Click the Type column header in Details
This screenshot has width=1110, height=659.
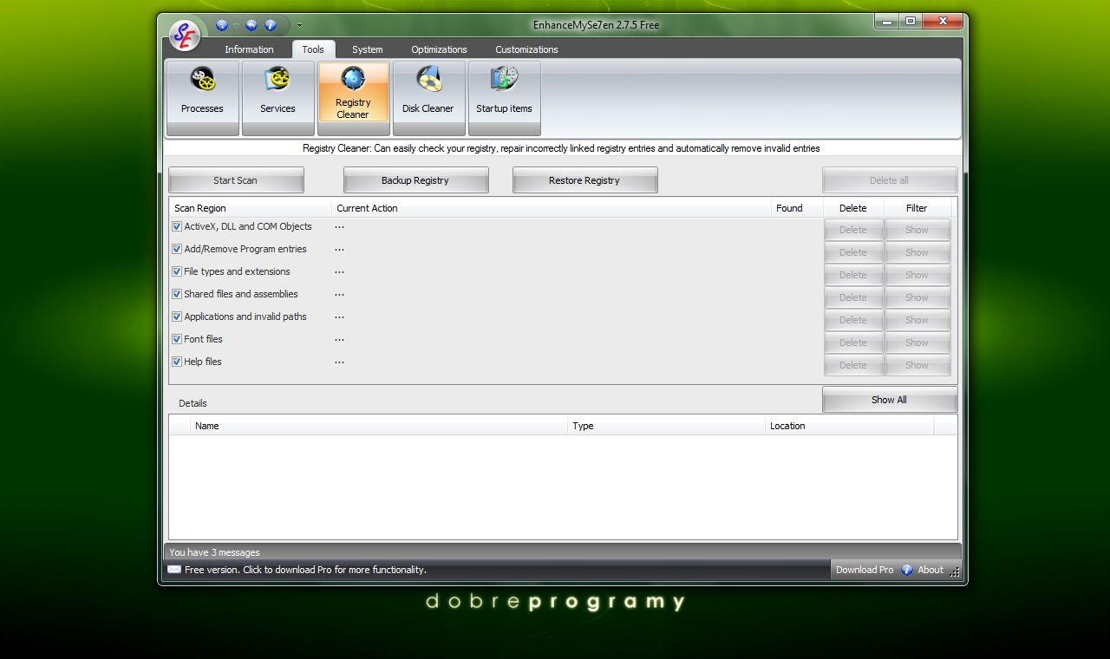667,426
